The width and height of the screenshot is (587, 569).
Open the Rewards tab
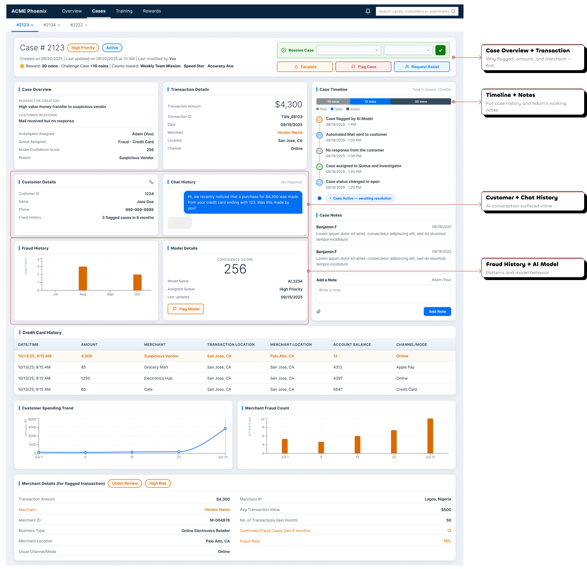[x=152, y=11]
